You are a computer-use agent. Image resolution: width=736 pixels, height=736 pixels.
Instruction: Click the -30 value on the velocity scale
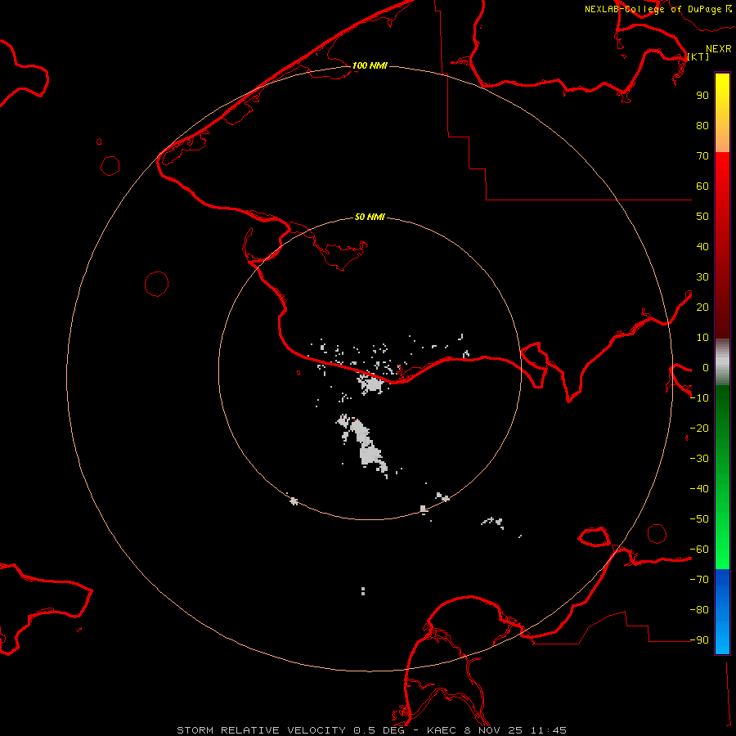[x=699, y=459]
